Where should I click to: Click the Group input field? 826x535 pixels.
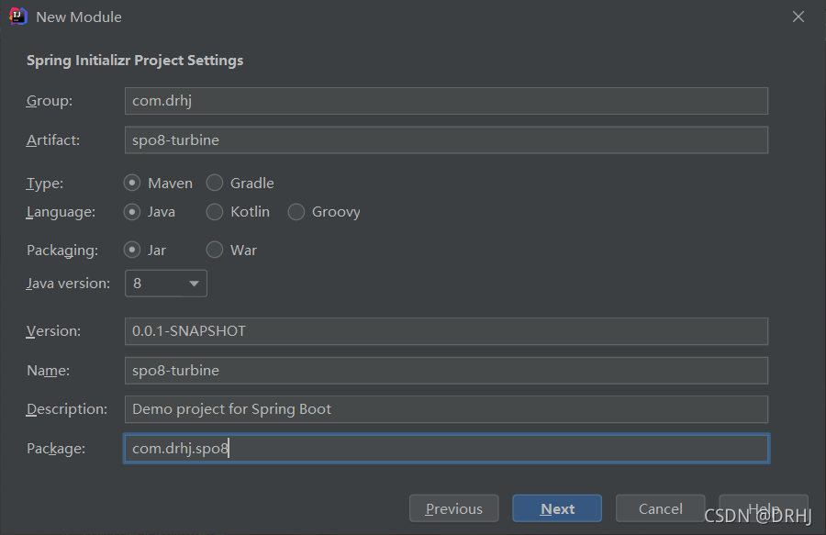tap(446, 101)
